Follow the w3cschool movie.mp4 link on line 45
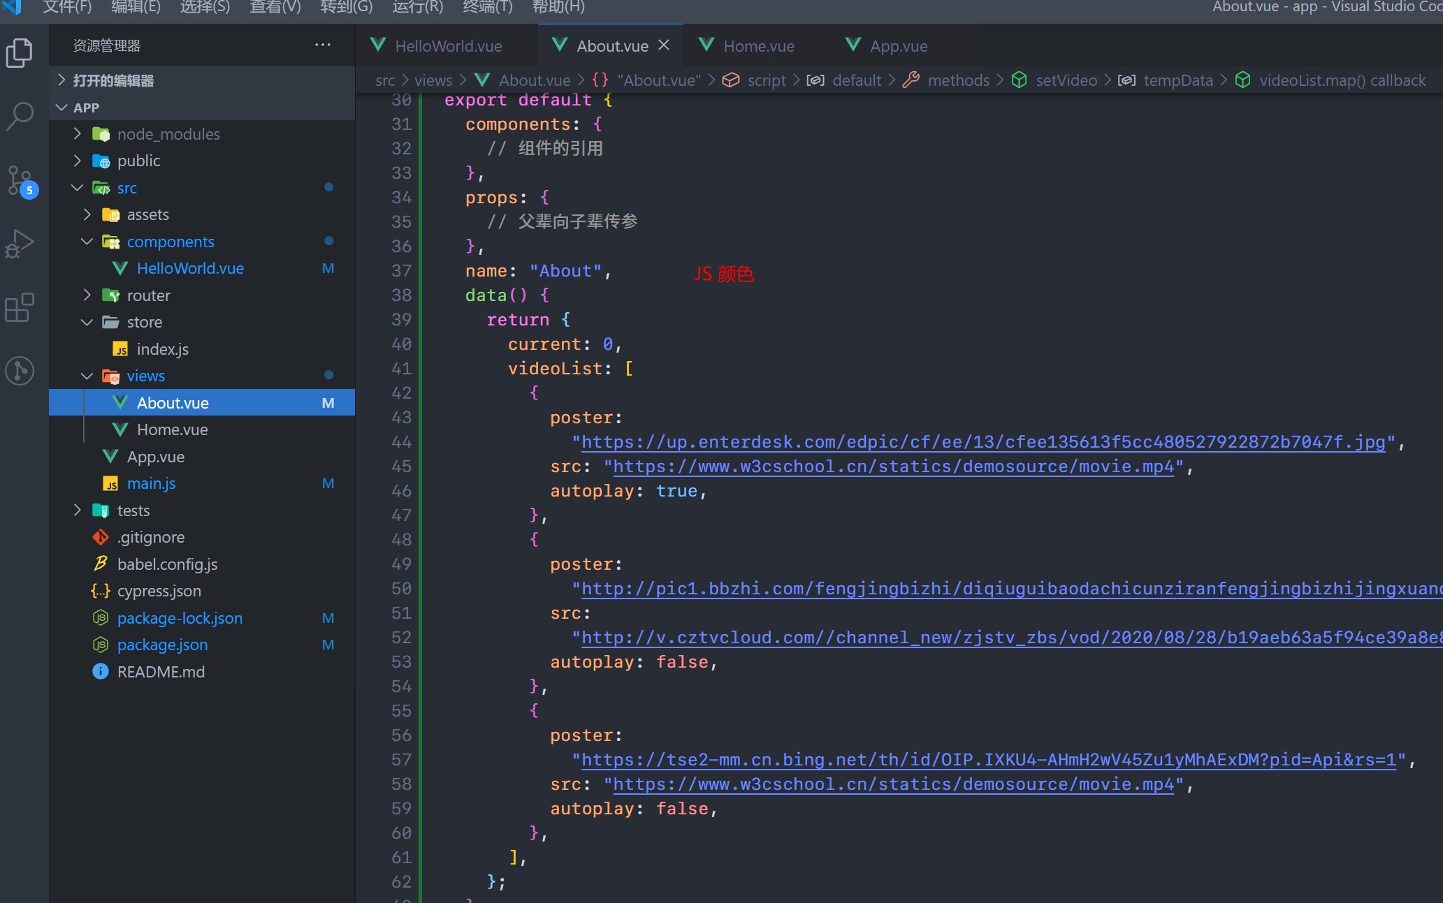The image size is (1443, 903). tap(894, 467)
